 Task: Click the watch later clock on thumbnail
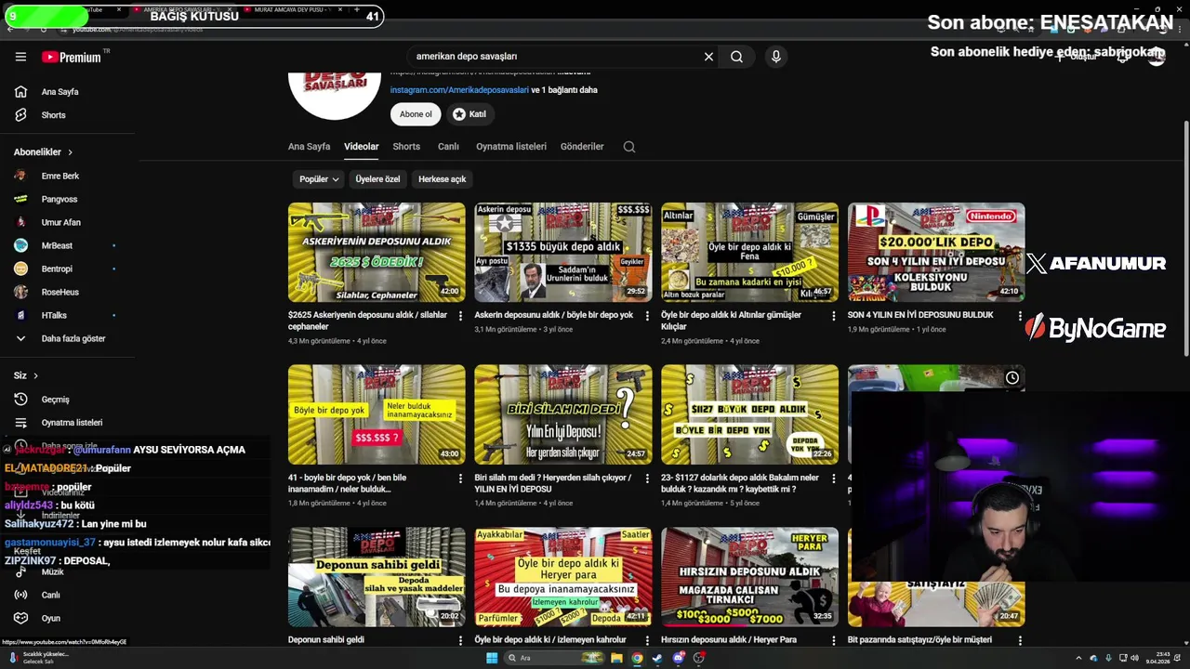tap(1012, 377)
